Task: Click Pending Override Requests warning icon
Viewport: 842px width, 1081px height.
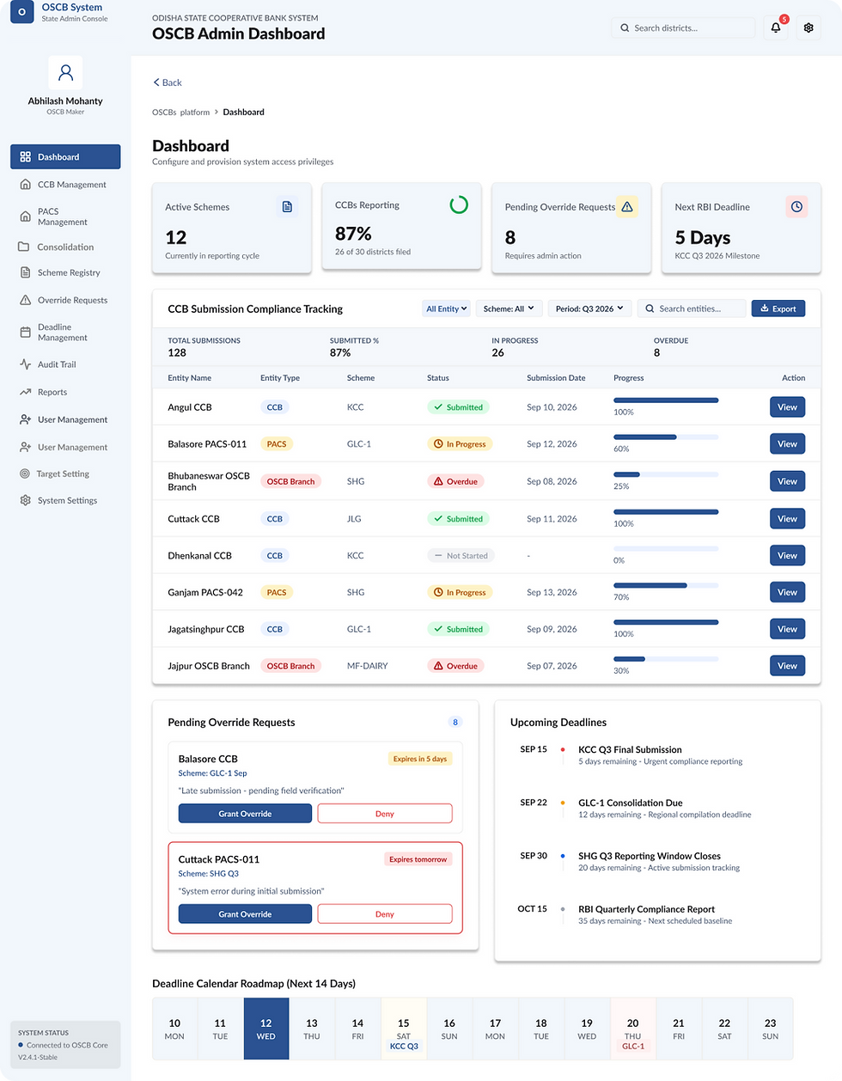Action: pos(627,207)
